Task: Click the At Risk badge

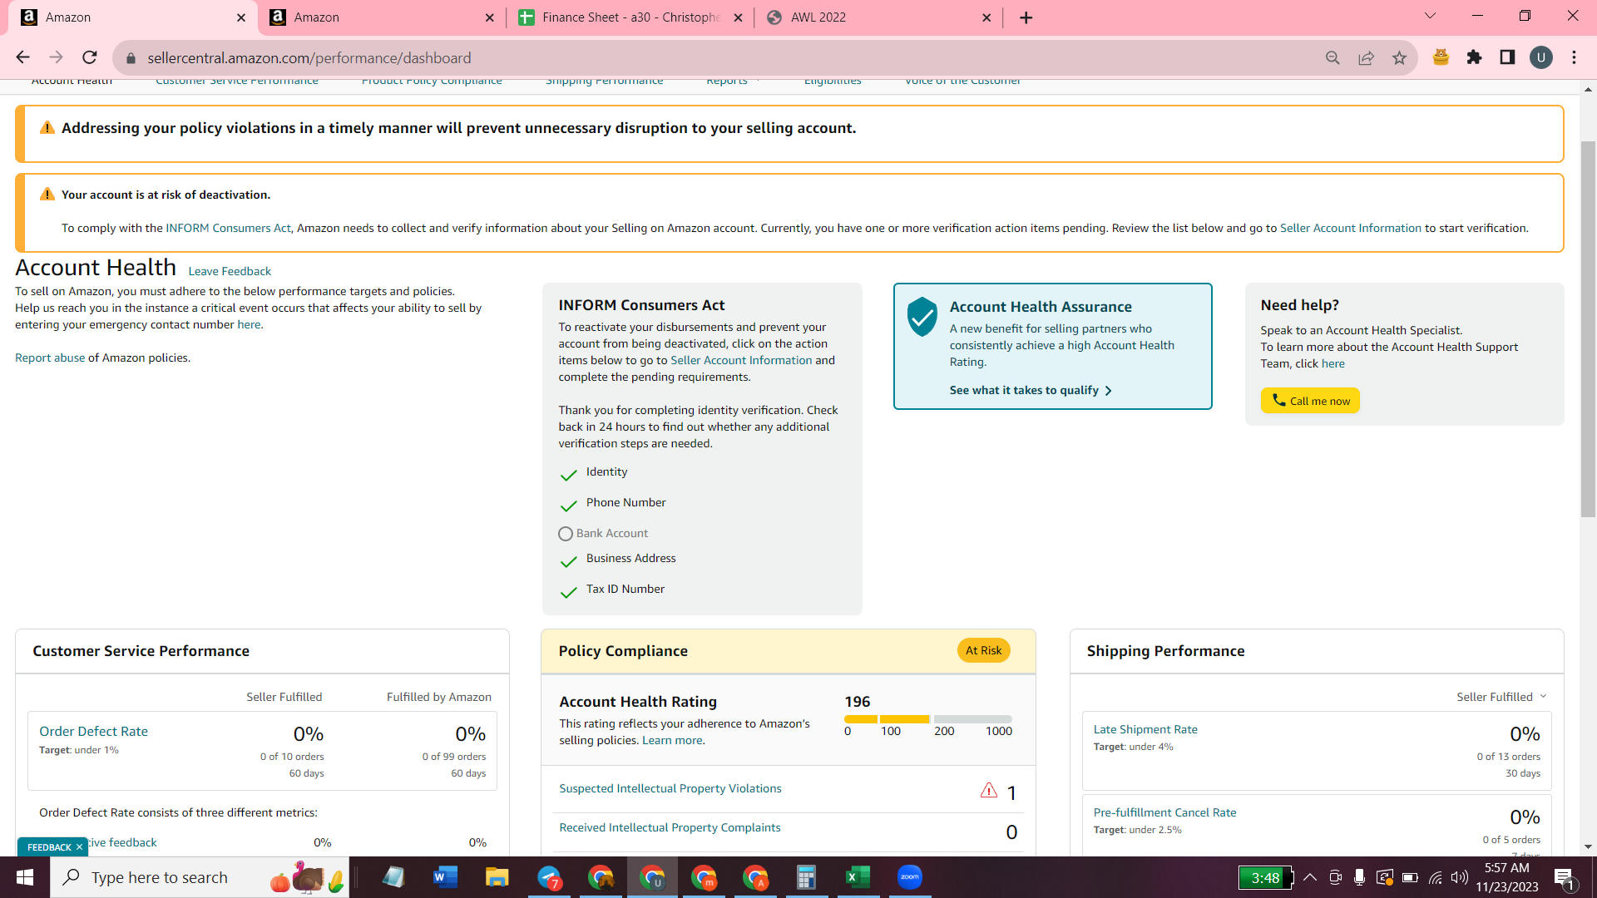Action: (x=983, y=650)
